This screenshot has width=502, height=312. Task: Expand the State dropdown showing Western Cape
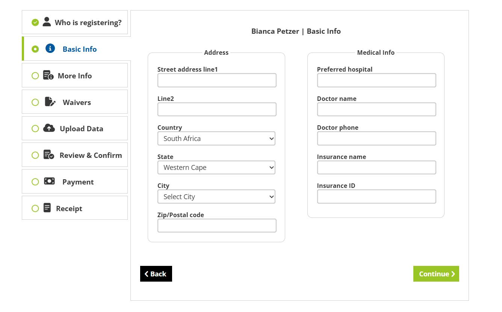(216, 168)
